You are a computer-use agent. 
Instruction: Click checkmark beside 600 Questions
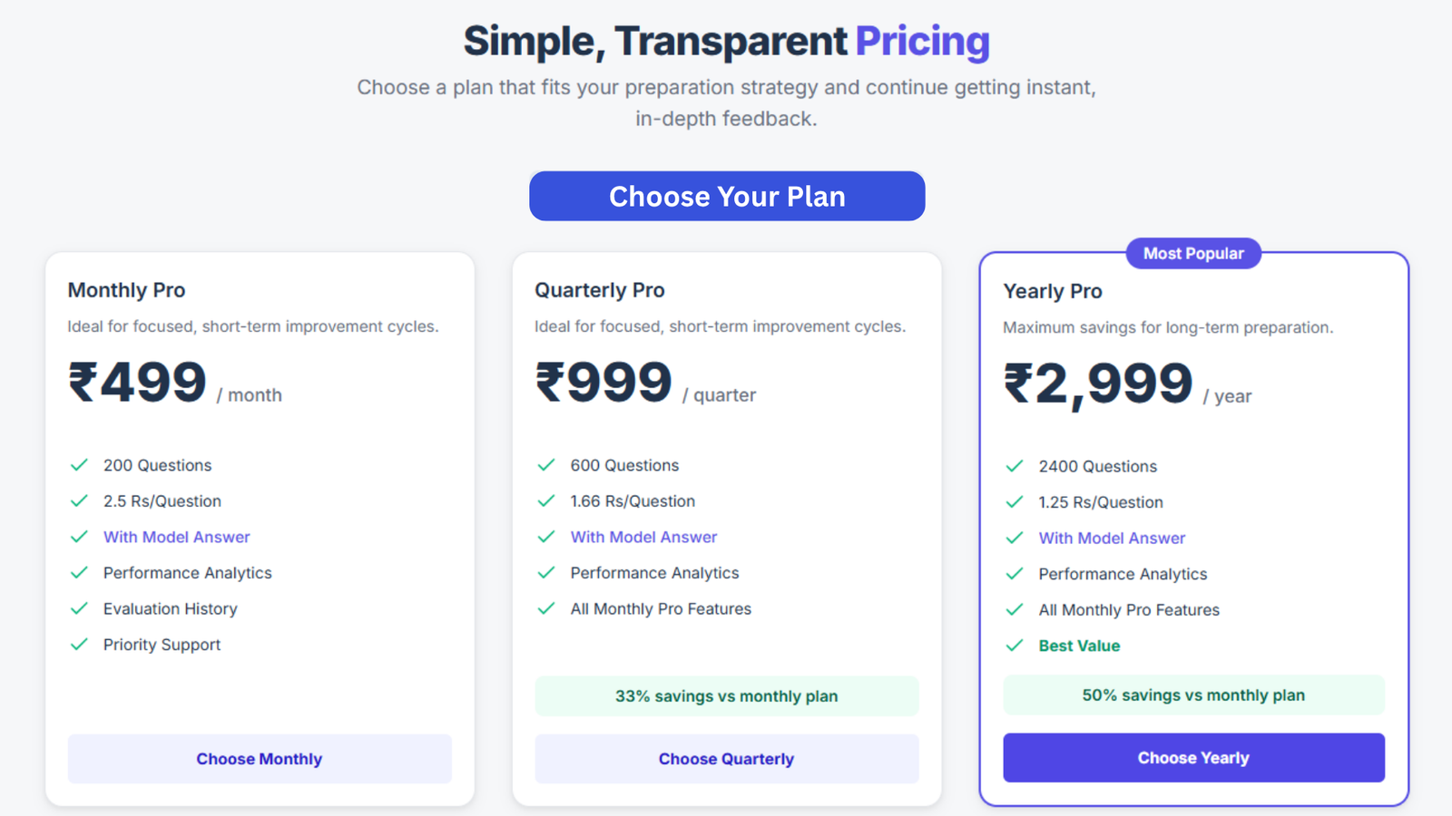[x=546, y=465]
